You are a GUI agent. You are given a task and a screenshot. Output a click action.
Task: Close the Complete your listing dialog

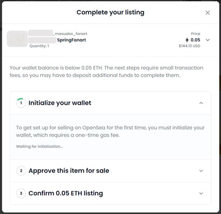207,13
